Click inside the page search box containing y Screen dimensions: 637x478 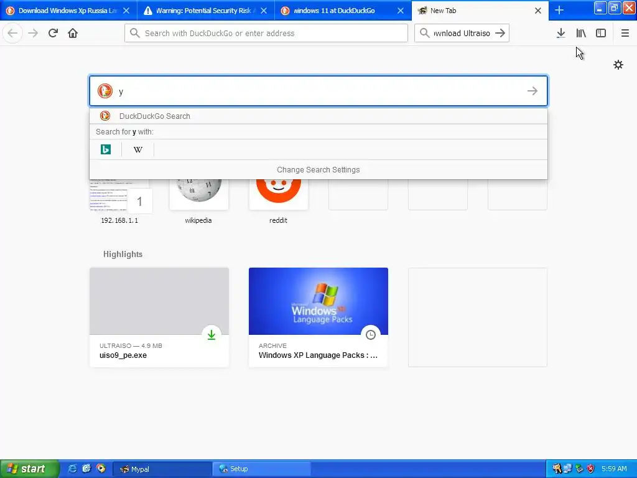(318, 91)
